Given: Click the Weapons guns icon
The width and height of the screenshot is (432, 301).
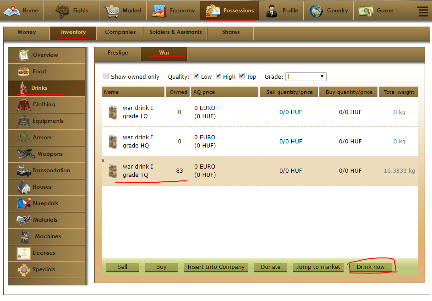Looking at the screenshot, I should (26, 154).
